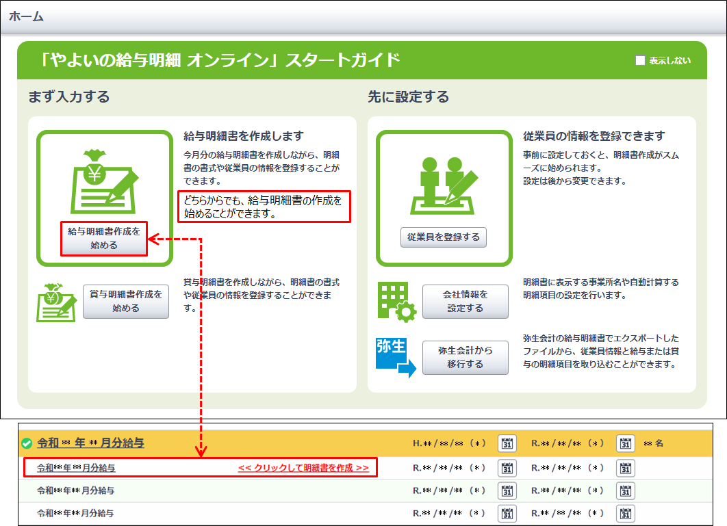Open the bold 令和 ** 年 ** 月分給与 header link
The width and height of the screenshot is (727, 526).
pos(90,443)
